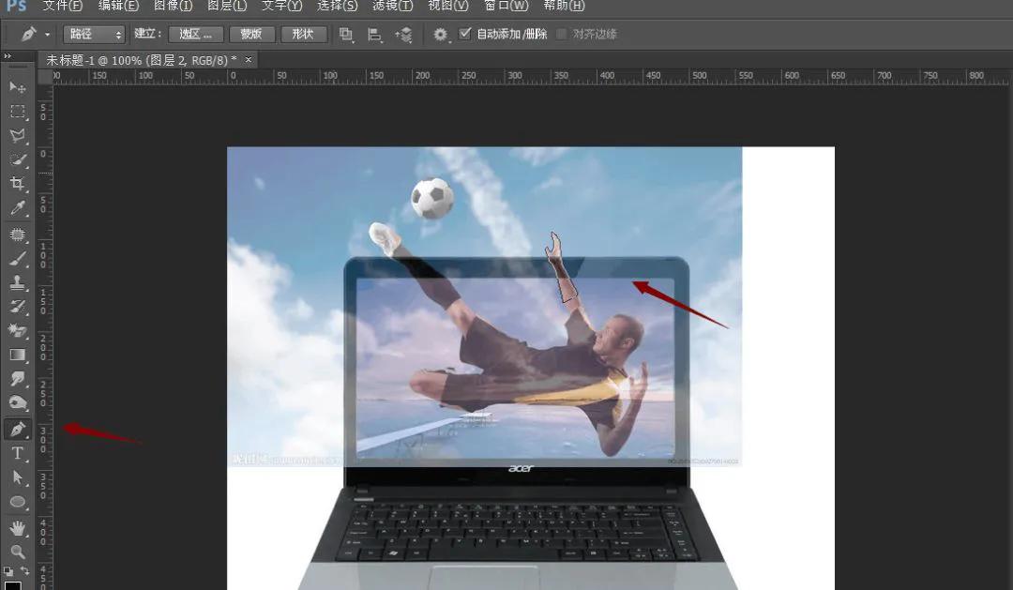The image size is (1013, 590).
Task: Open the pen tool gear settings menu
Action: click(439, 34)
